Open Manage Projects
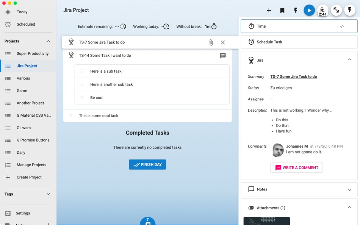Viewport: 360px width, 225px height. tap(28, 165)
